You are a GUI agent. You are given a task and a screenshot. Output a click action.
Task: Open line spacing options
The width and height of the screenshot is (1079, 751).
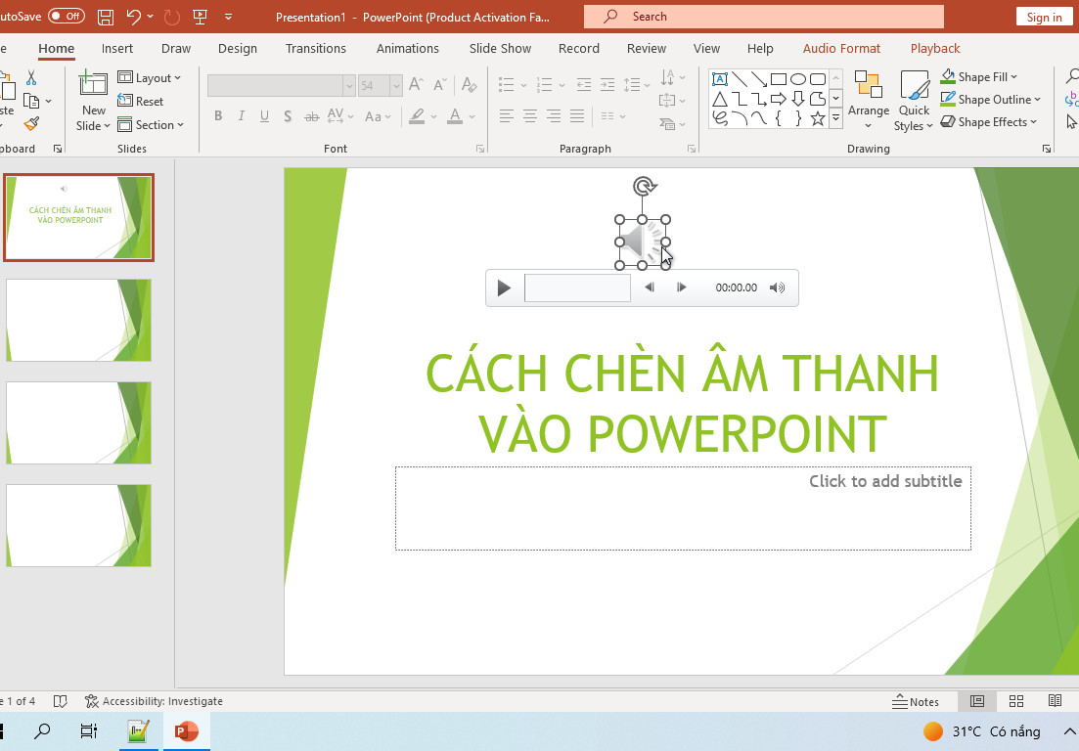(x=637, y=85)
